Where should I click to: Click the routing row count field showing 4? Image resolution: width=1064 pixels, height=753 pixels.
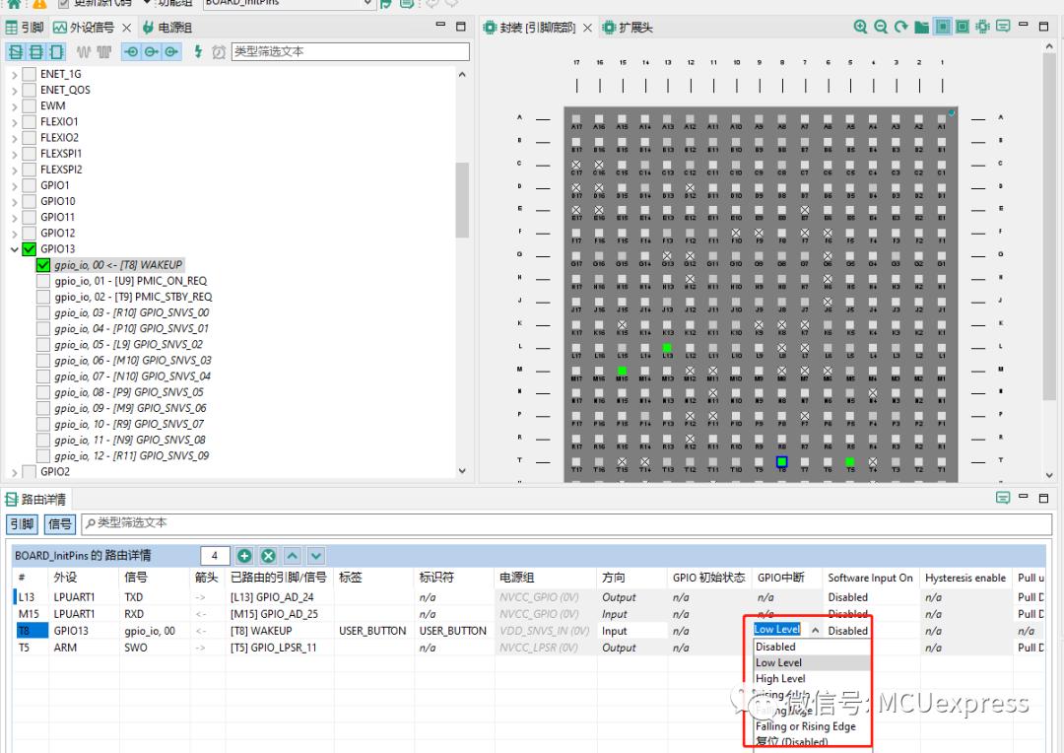(x=215, y=556)
